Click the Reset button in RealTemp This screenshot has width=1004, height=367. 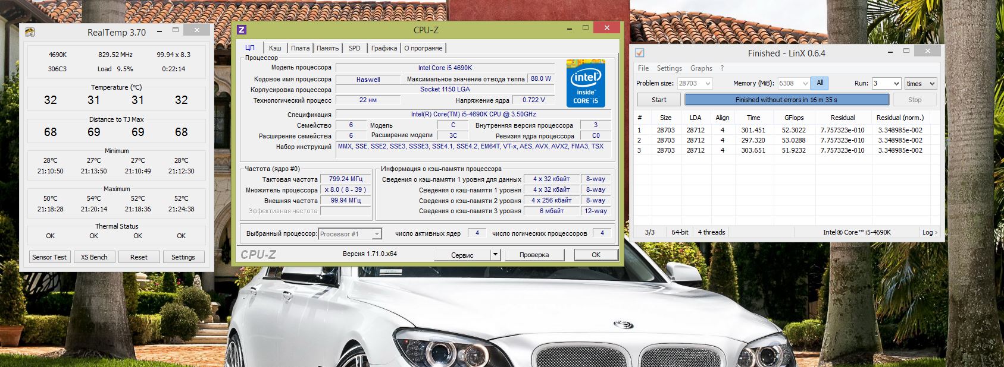pos(139,257)
